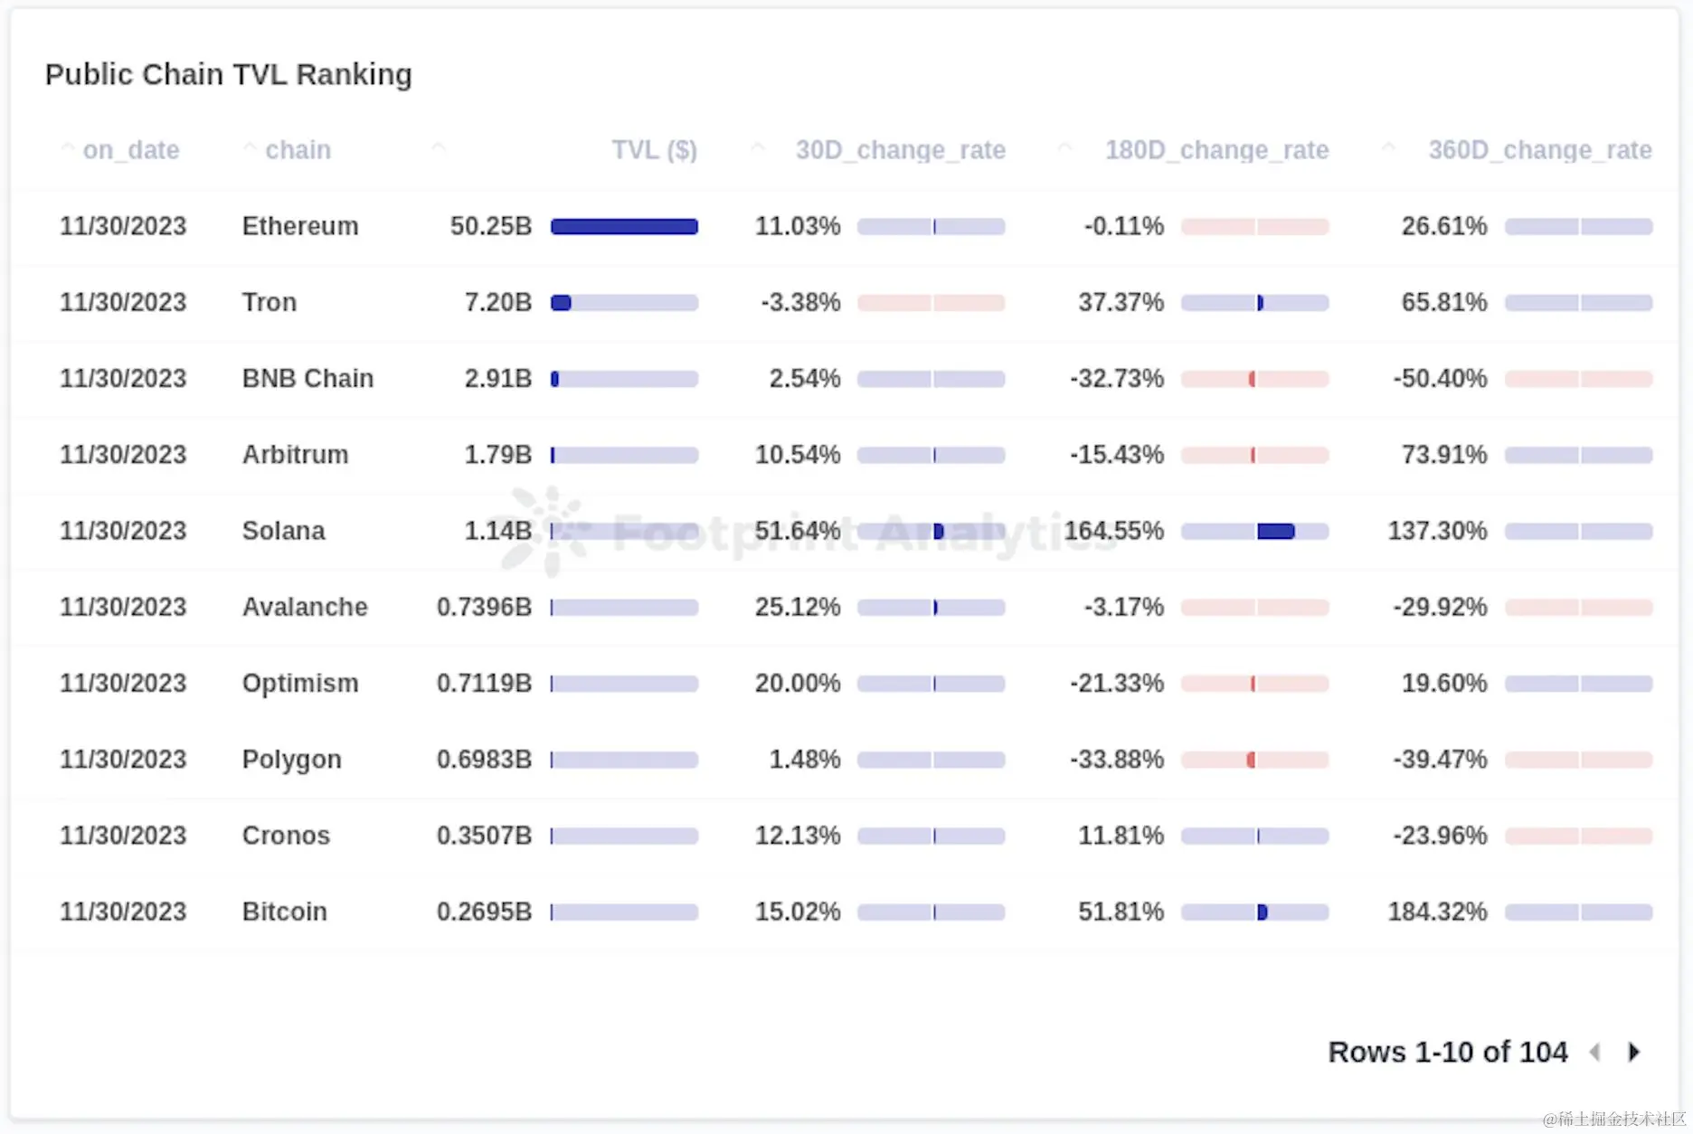This screenshot has height=1134, width=1693.
Task: Click the 0.7119B TVL value
Action: tap(484, 683)
